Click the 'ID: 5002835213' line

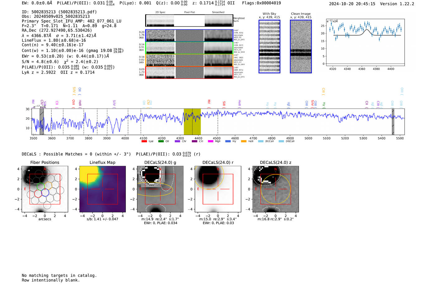click(x=59, y=12)
